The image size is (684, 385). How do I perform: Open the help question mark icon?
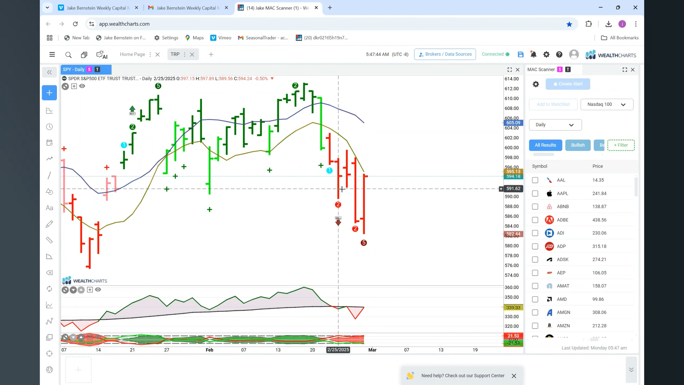coord(559,54)
